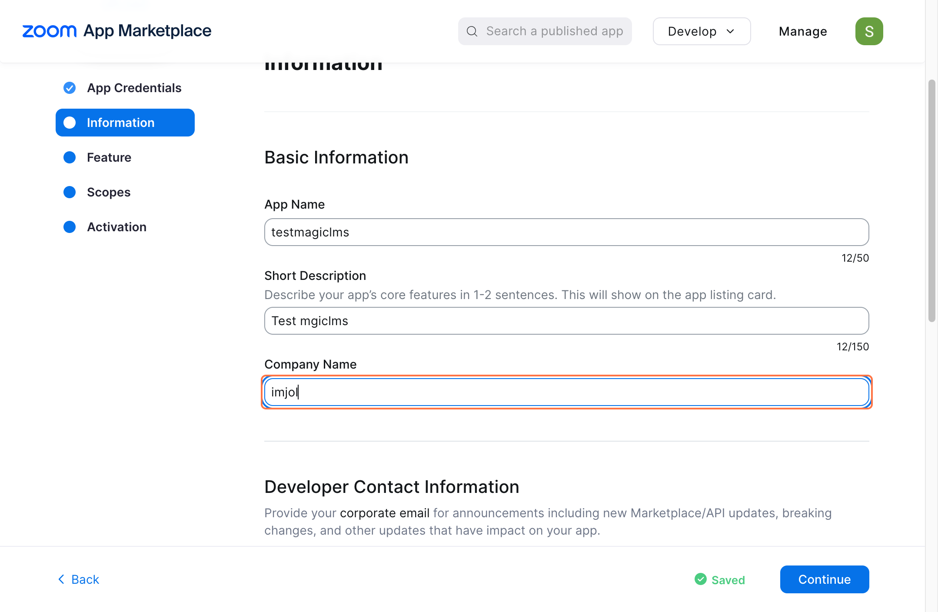Click the page vertical scrollbar
The image size is (938, 612).
click(931, 200)
